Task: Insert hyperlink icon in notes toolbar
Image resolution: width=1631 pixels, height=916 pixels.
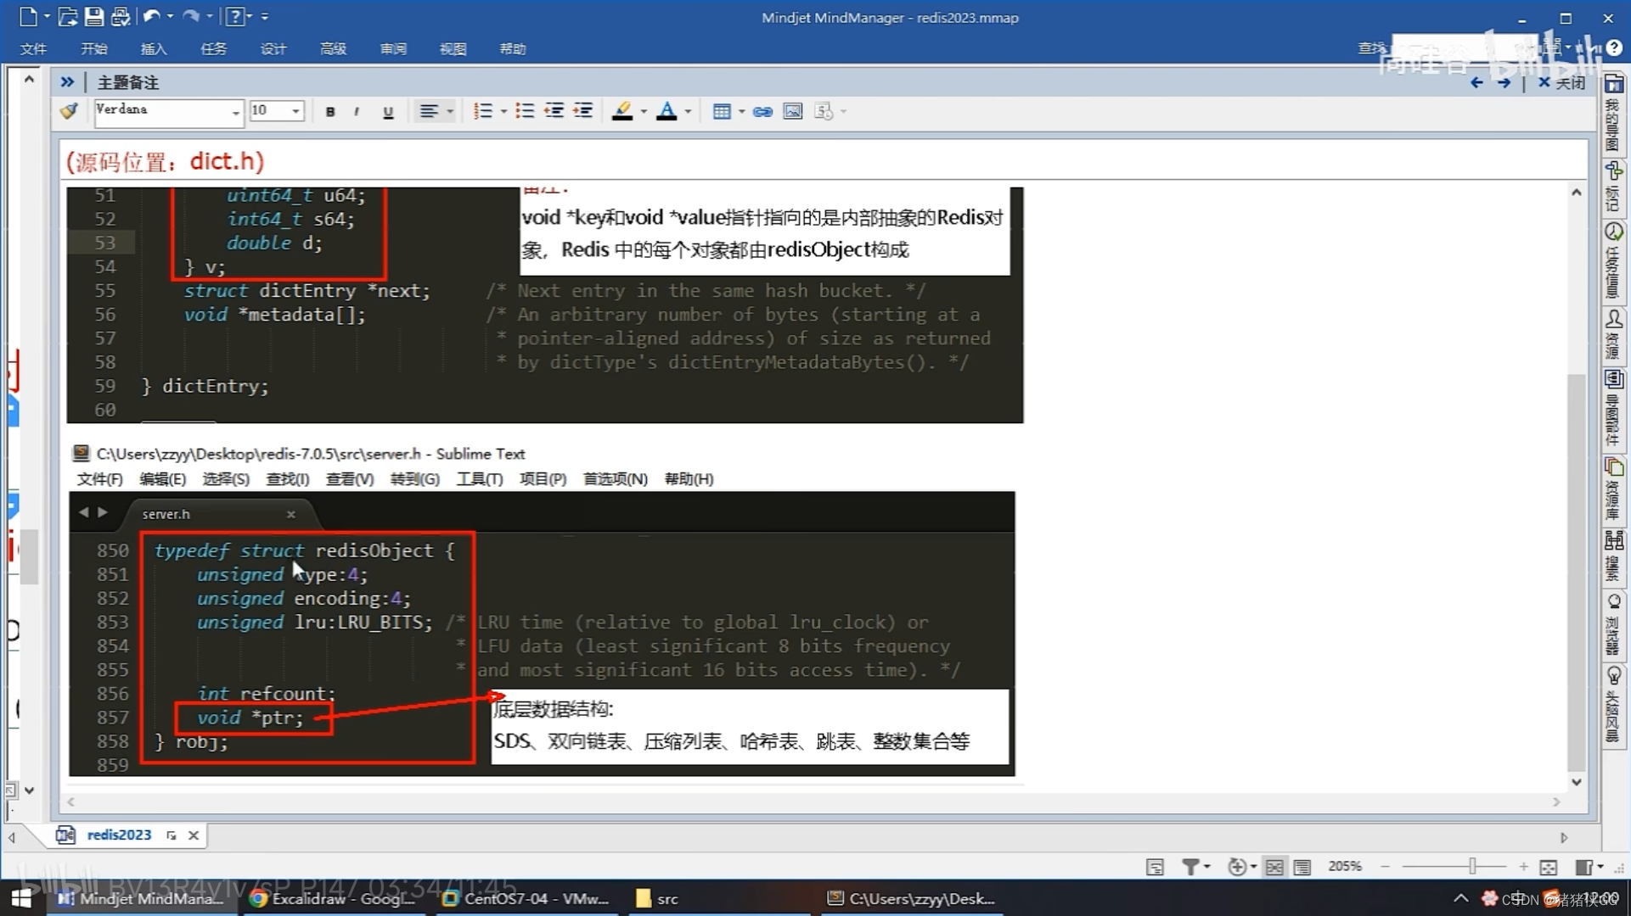Action: tap(762, 111)
